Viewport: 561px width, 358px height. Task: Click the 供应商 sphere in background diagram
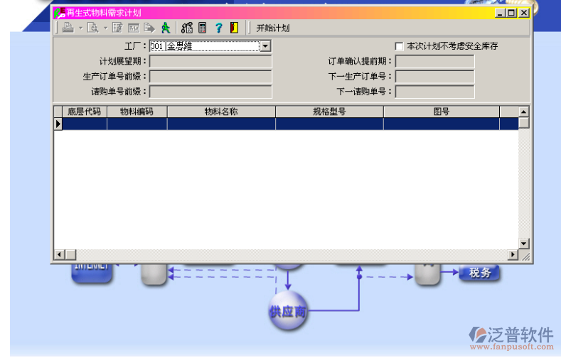(x=288, y=311)
